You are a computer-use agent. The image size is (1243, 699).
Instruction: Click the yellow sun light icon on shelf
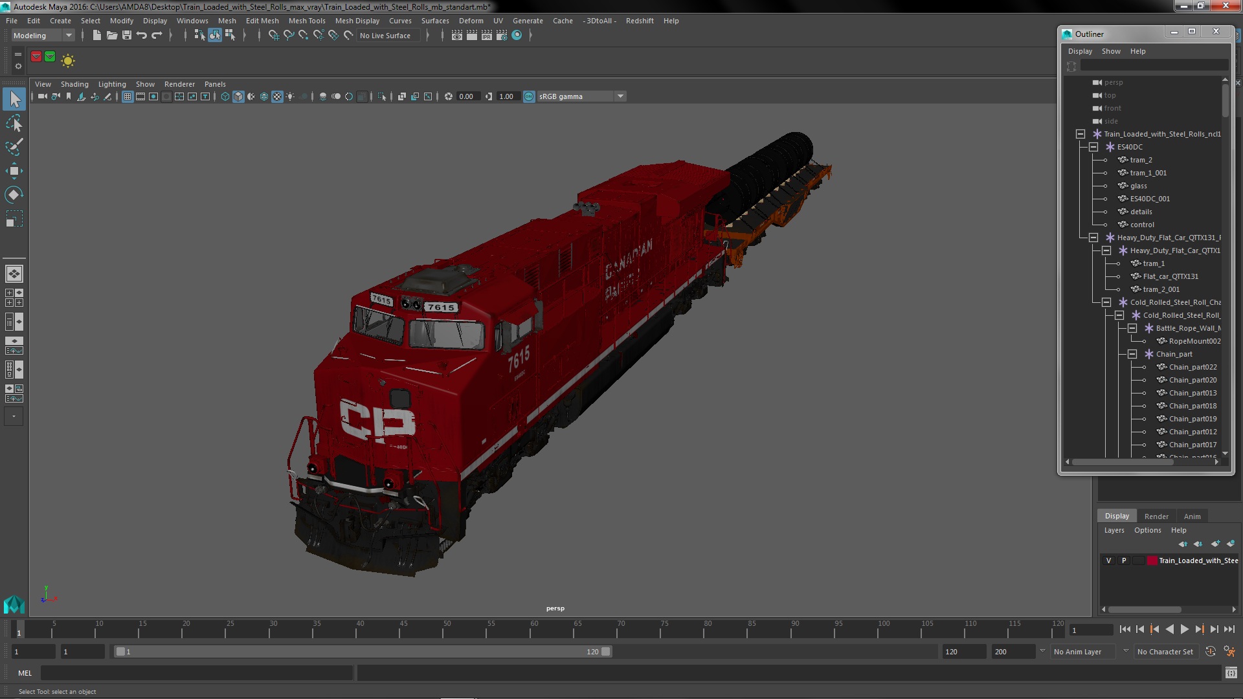68,60
